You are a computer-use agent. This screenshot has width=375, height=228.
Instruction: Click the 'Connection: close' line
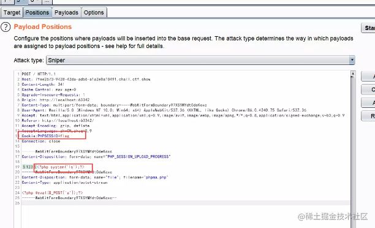(41, 141)
